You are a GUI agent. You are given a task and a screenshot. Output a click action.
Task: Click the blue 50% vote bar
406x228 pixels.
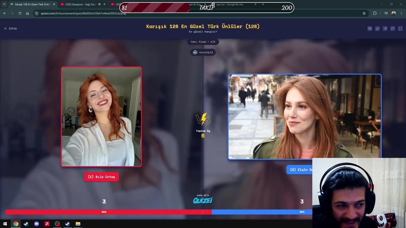(262, 212)
